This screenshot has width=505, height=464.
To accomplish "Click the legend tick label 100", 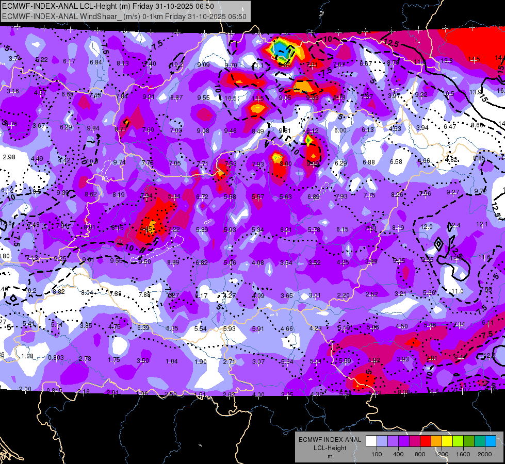I will (x=377, y=454).
